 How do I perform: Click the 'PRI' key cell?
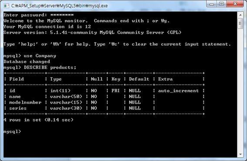pos(115,91)
